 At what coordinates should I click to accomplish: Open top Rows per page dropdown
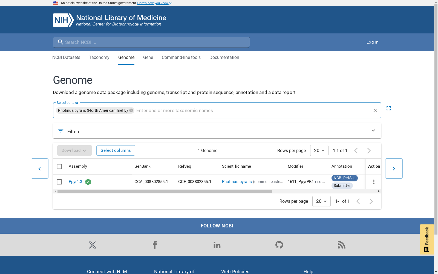point(319,151)
